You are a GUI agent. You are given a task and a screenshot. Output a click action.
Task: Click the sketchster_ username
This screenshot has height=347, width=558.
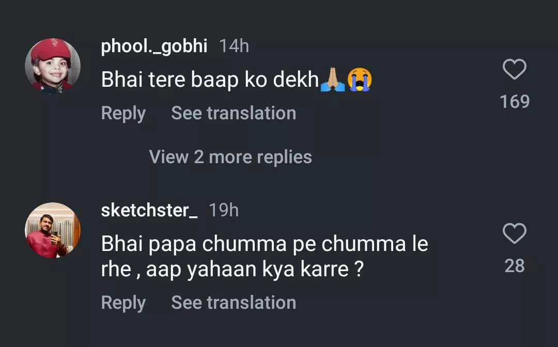point(149,211)
